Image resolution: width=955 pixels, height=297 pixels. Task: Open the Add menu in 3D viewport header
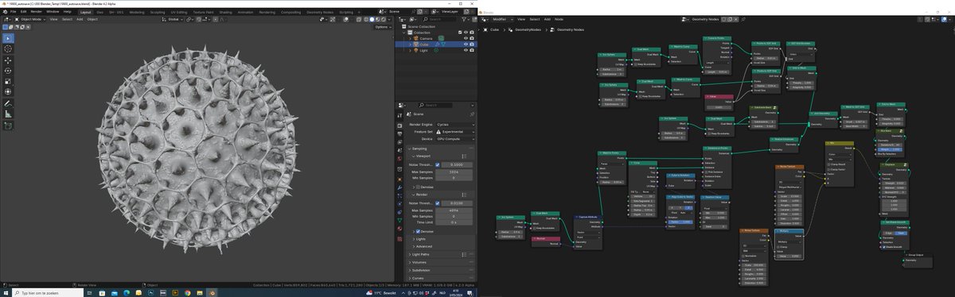[x=80, y=19]
